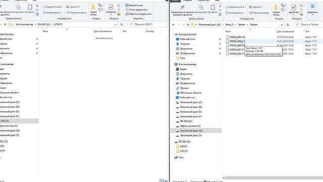Expand address bar history dropdown in right window

click(x=282, y=25)
